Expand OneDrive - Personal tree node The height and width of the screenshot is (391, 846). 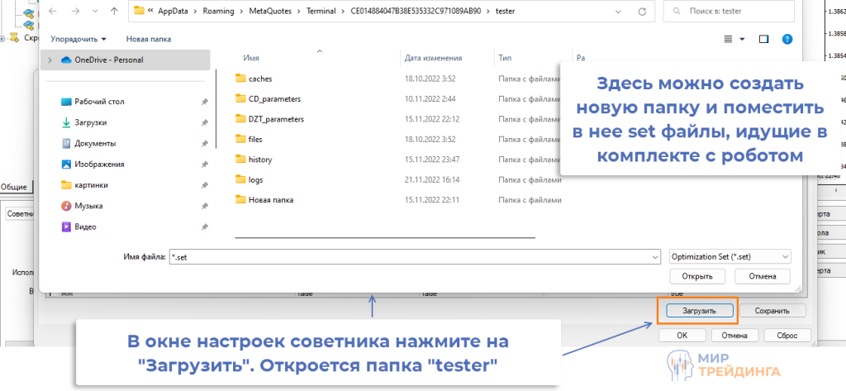pos(50,60)
